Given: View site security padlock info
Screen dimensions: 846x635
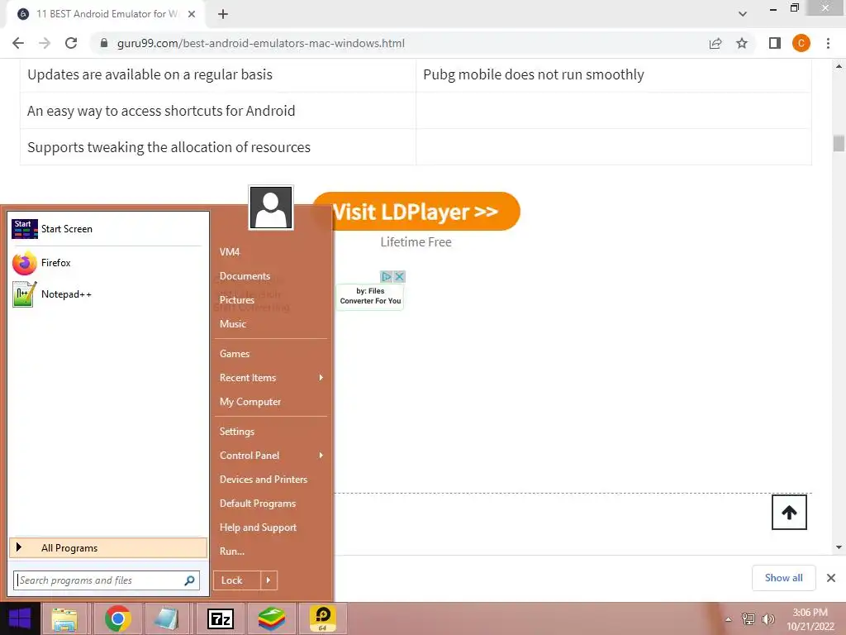Looking at the screenshot, I should tap(104, 43).
